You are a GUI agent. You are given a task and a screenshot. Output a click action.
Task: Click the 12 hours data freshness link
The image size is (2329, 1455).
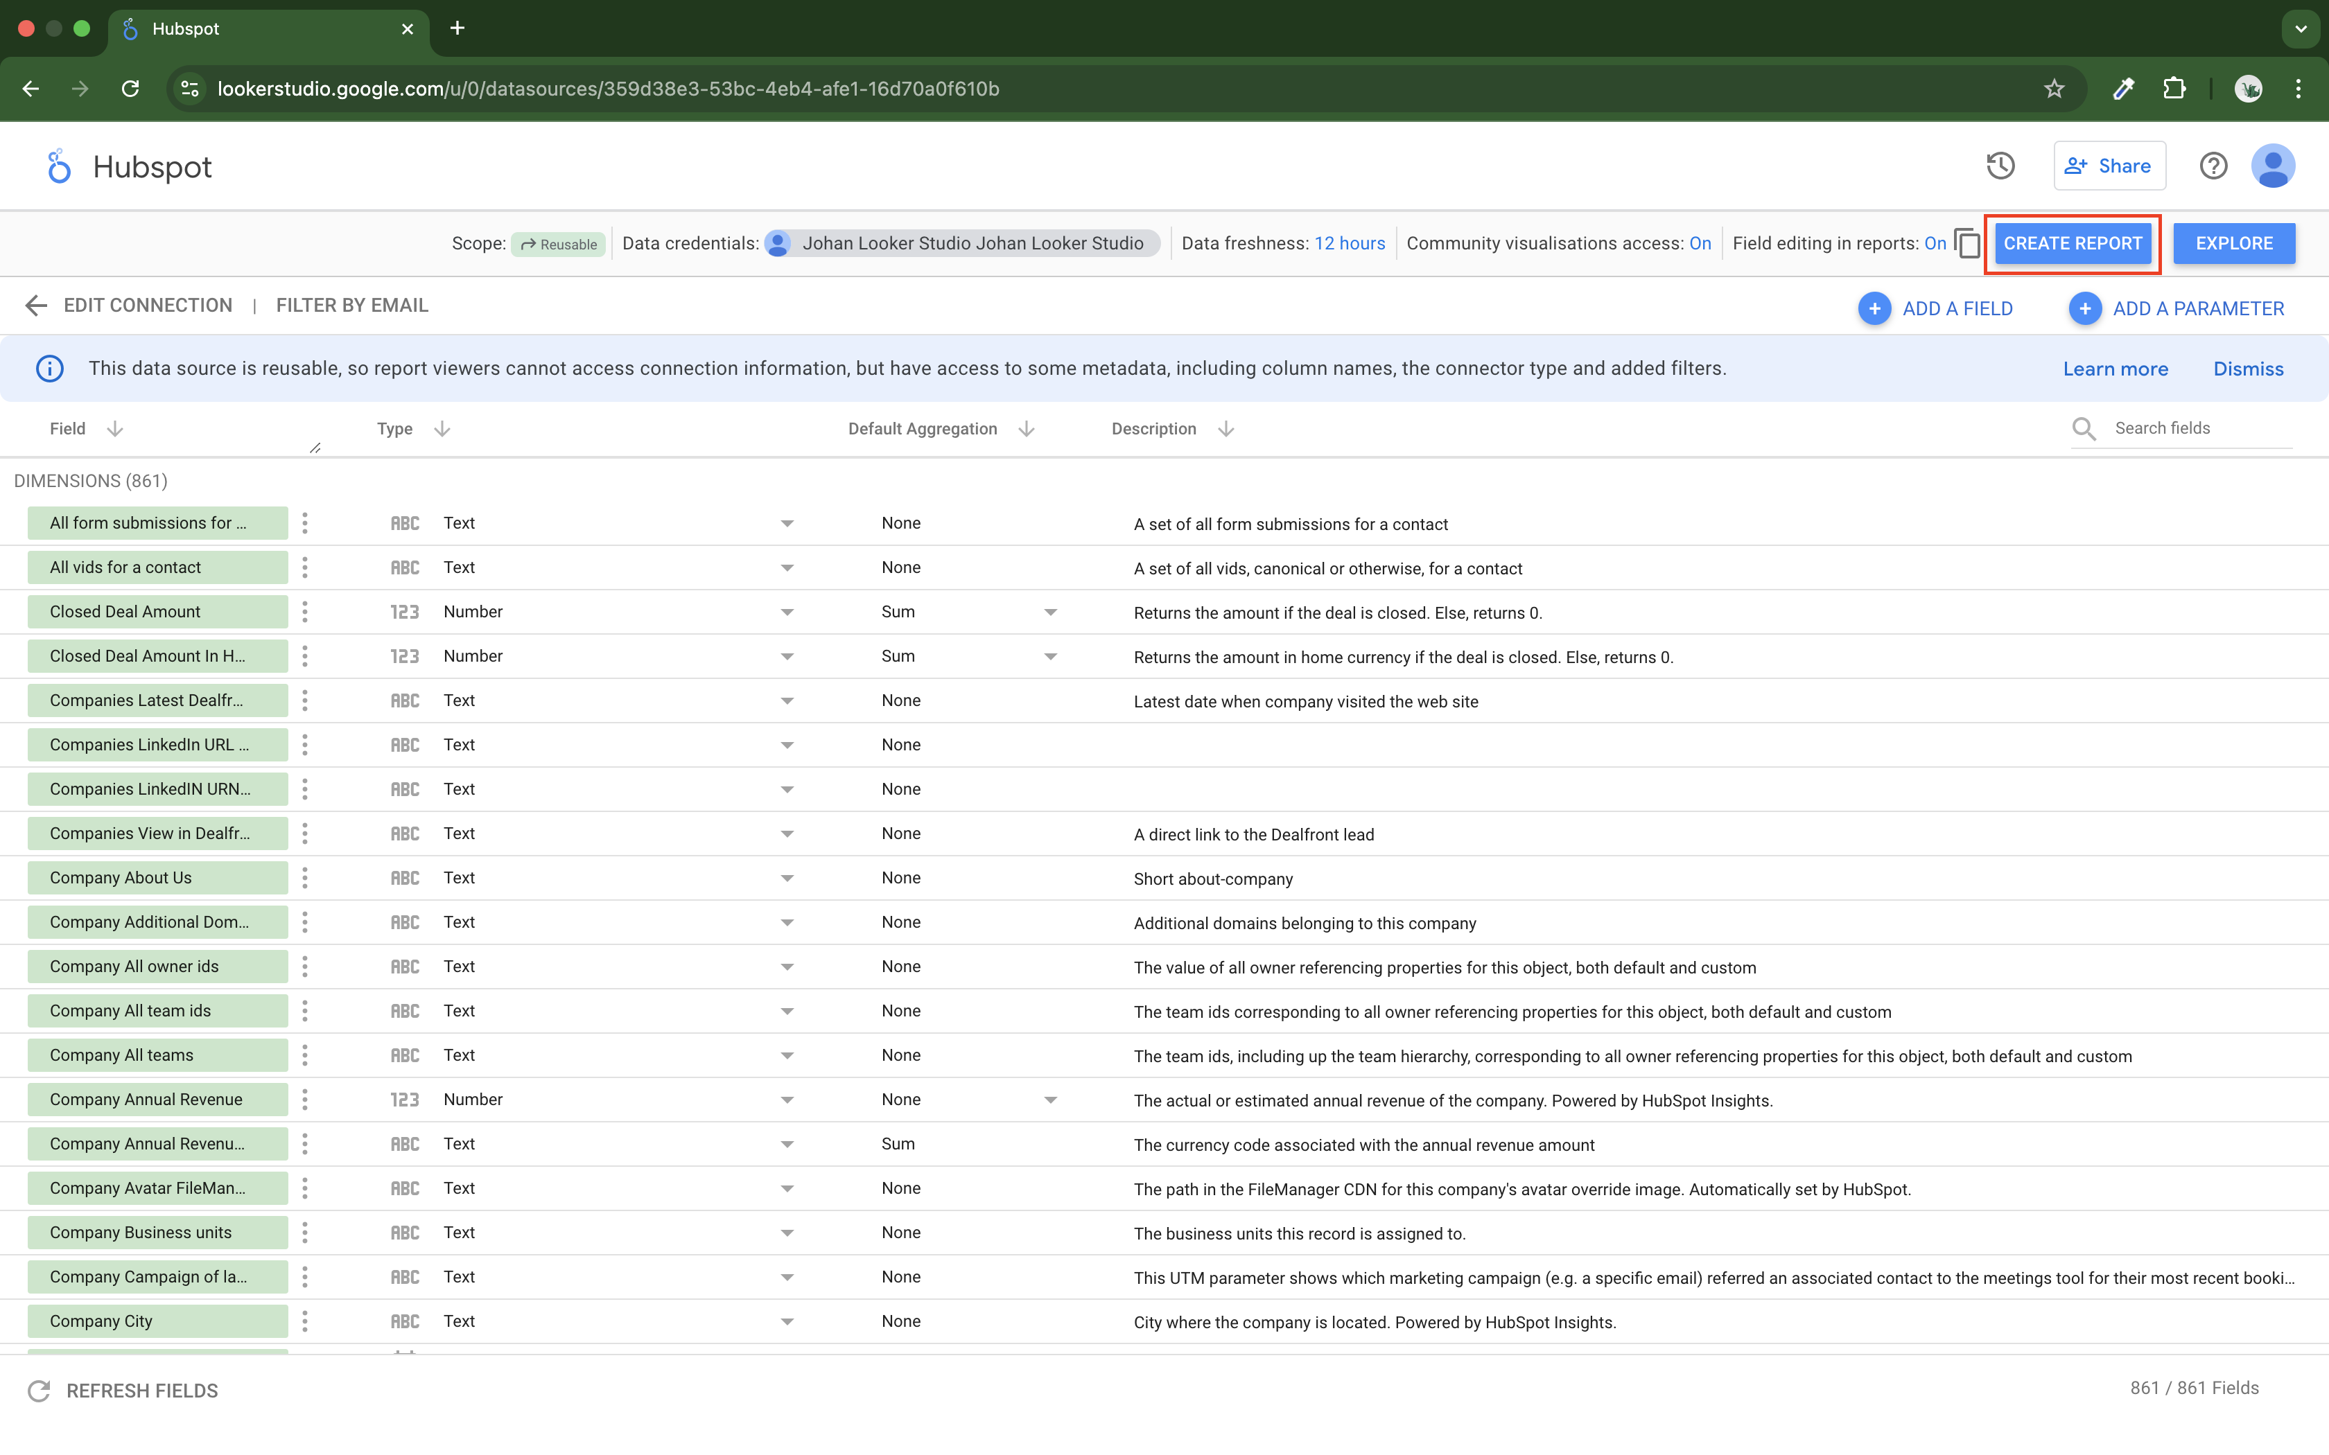click(1350, 243)
